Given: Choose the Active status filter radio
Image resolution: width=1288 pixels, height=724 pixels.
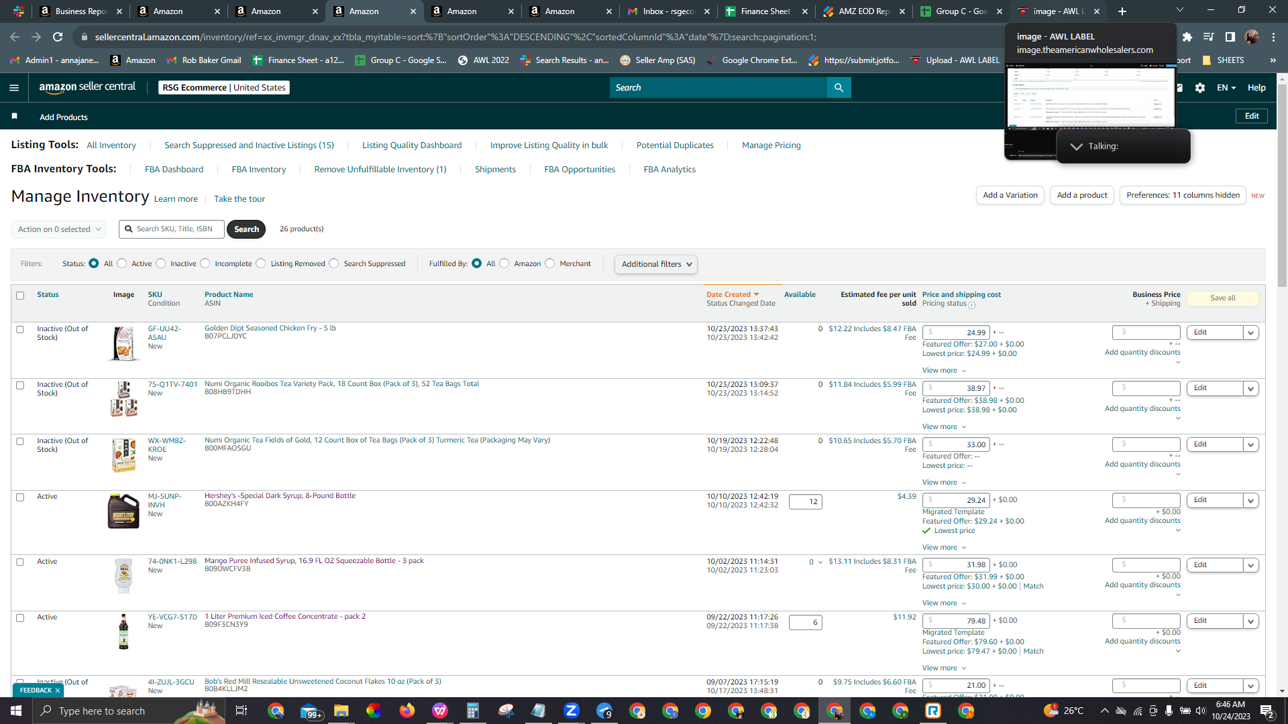Looking at the screenshot, I should (122, 263).
